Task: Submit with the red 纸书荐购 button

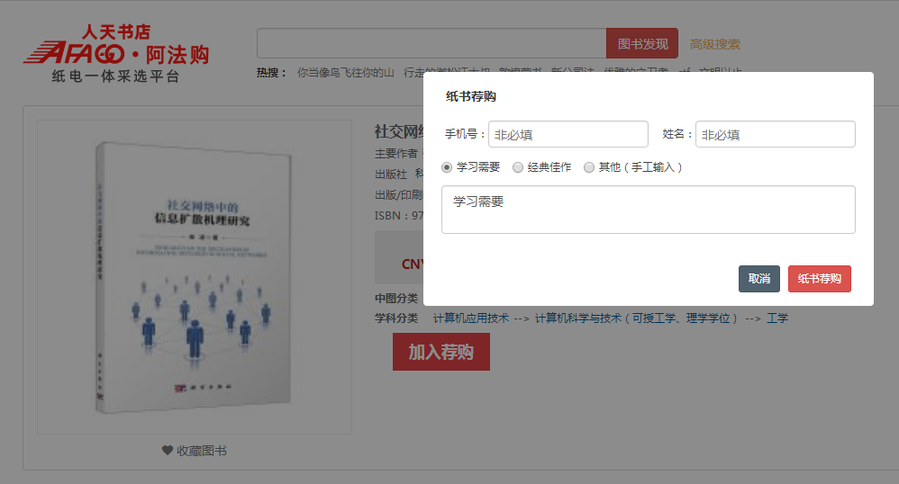Action: point(819,279)
